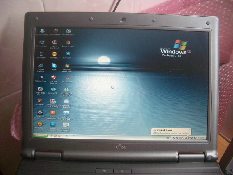Click the Angry Birds Seasons icon
The width and height of the screenshot is (233, 175).
[40, 89]
